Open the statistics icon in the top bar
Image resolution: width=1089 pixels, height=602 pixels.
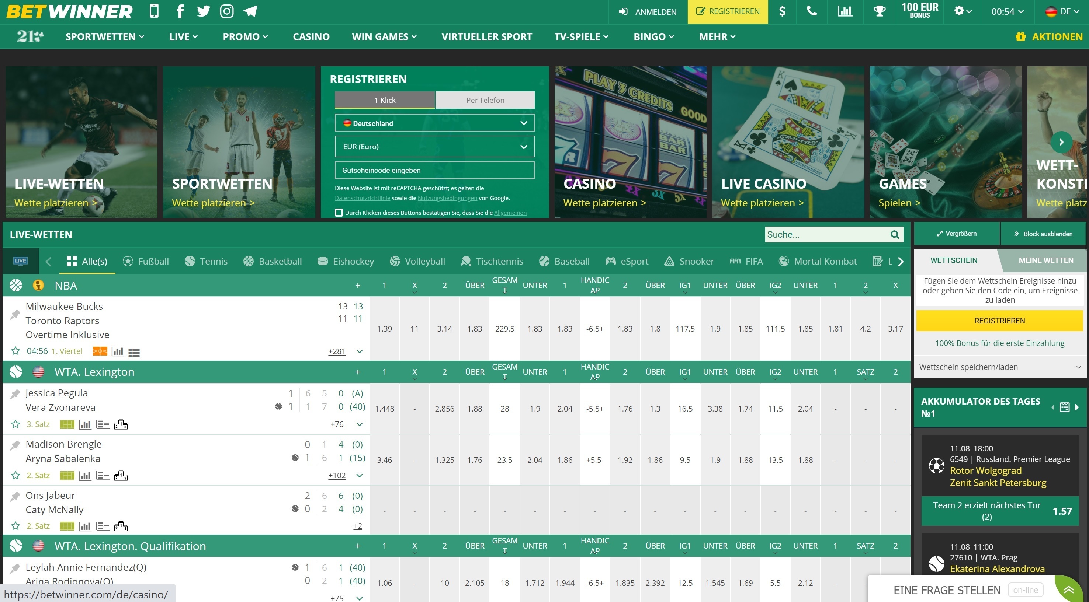pos(845,11)
